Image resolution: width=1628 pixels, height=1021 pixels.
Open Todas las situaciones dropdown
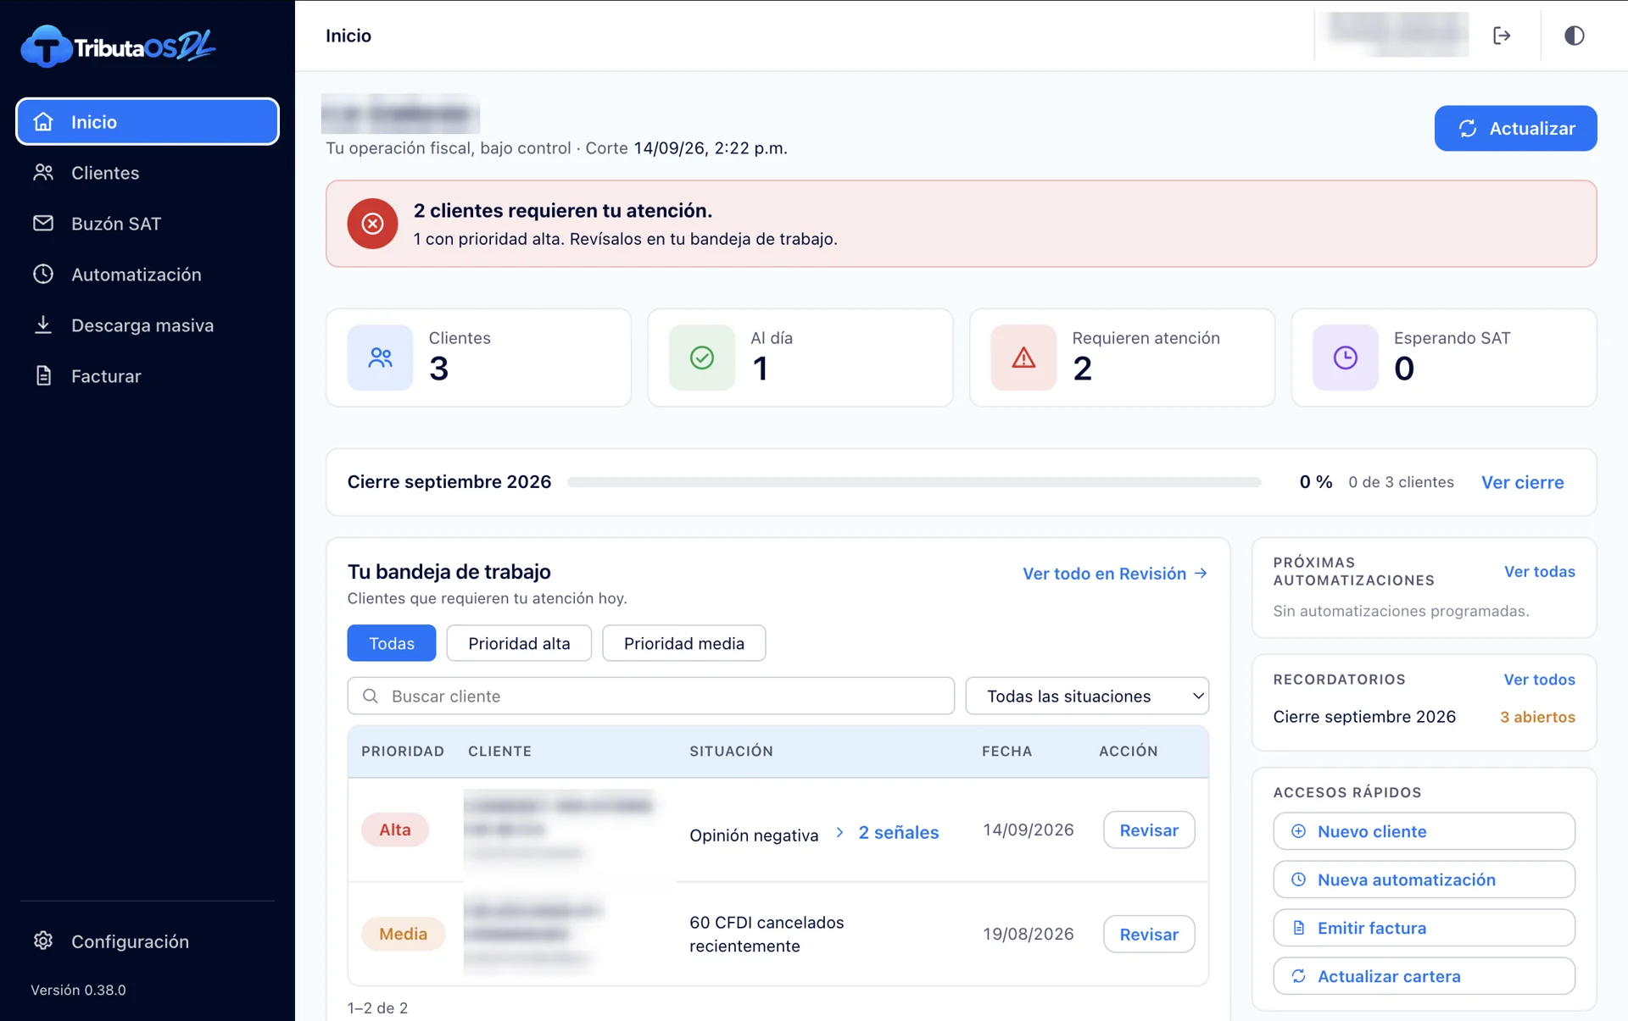click(x=1087, y=696)
